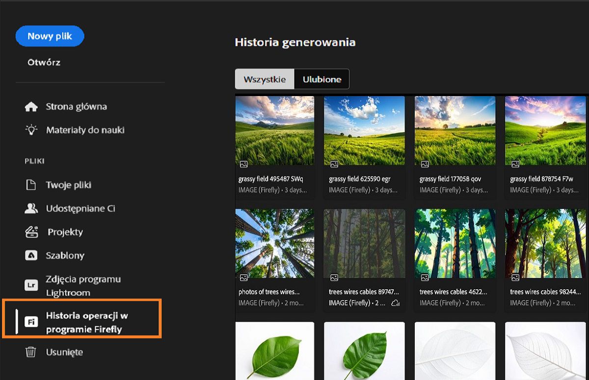Viewport: 589px width, 380px height.
Task: Click the file name grassy field 495487 SWq
Action: [x=271, y=179]
